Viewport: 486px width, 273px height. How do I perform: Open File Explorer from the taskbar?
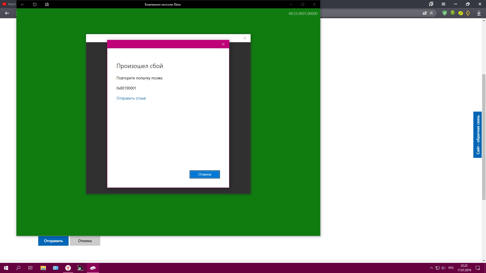click(43, 268)
